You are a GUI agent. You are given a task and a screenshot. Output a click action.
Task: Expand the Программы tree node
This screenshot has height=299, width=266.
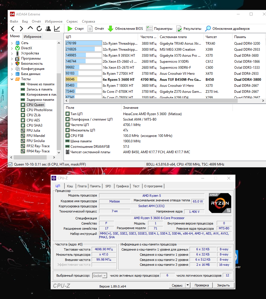coord(12,58)
